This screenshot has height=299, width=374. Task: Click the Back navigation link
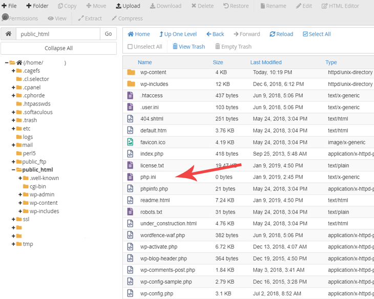tap(215, 34)
